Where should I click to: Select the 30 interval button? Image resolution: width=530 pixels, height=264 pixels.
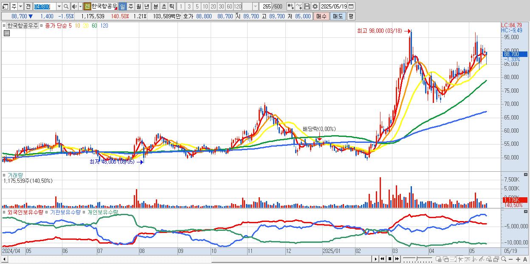(x=221, y=6)
